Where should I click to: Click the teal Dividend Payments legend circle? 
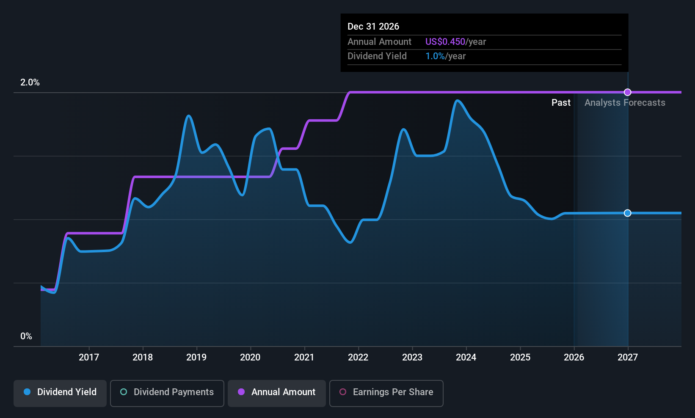click(124, 392)
